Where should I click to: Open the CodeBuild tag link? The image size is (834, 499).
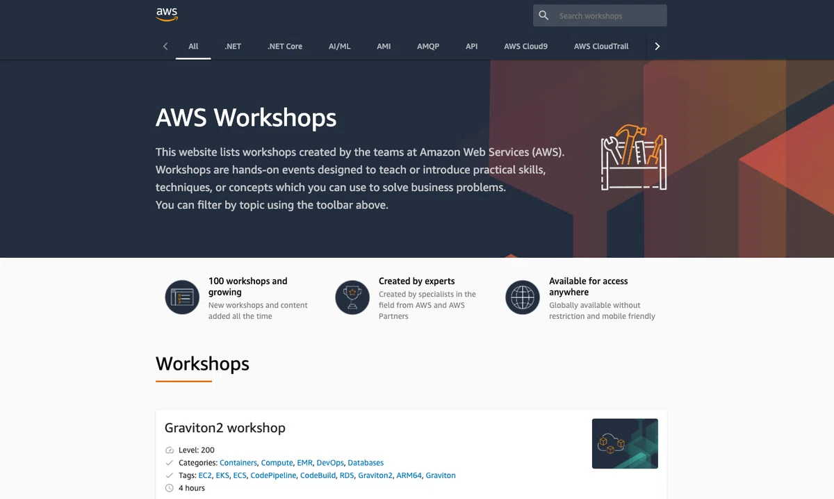click(318, 475)
